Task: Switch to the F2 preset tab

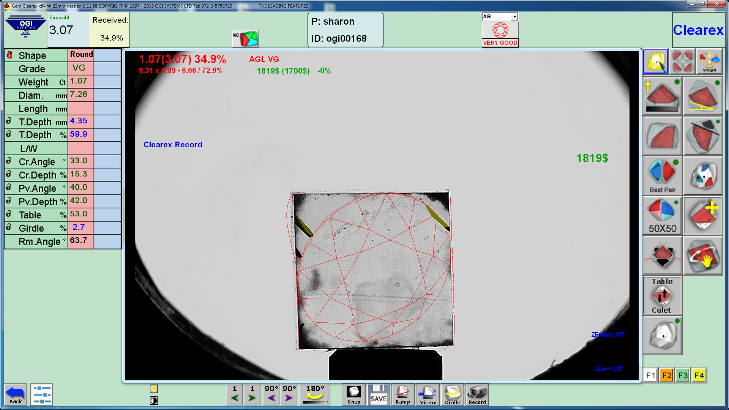Action: click(666, 375)
